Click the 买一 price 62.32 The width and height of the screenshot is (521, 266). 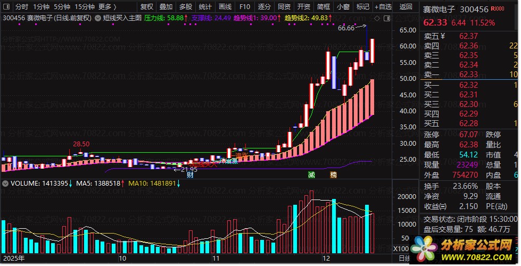click(x=468, y=85)
